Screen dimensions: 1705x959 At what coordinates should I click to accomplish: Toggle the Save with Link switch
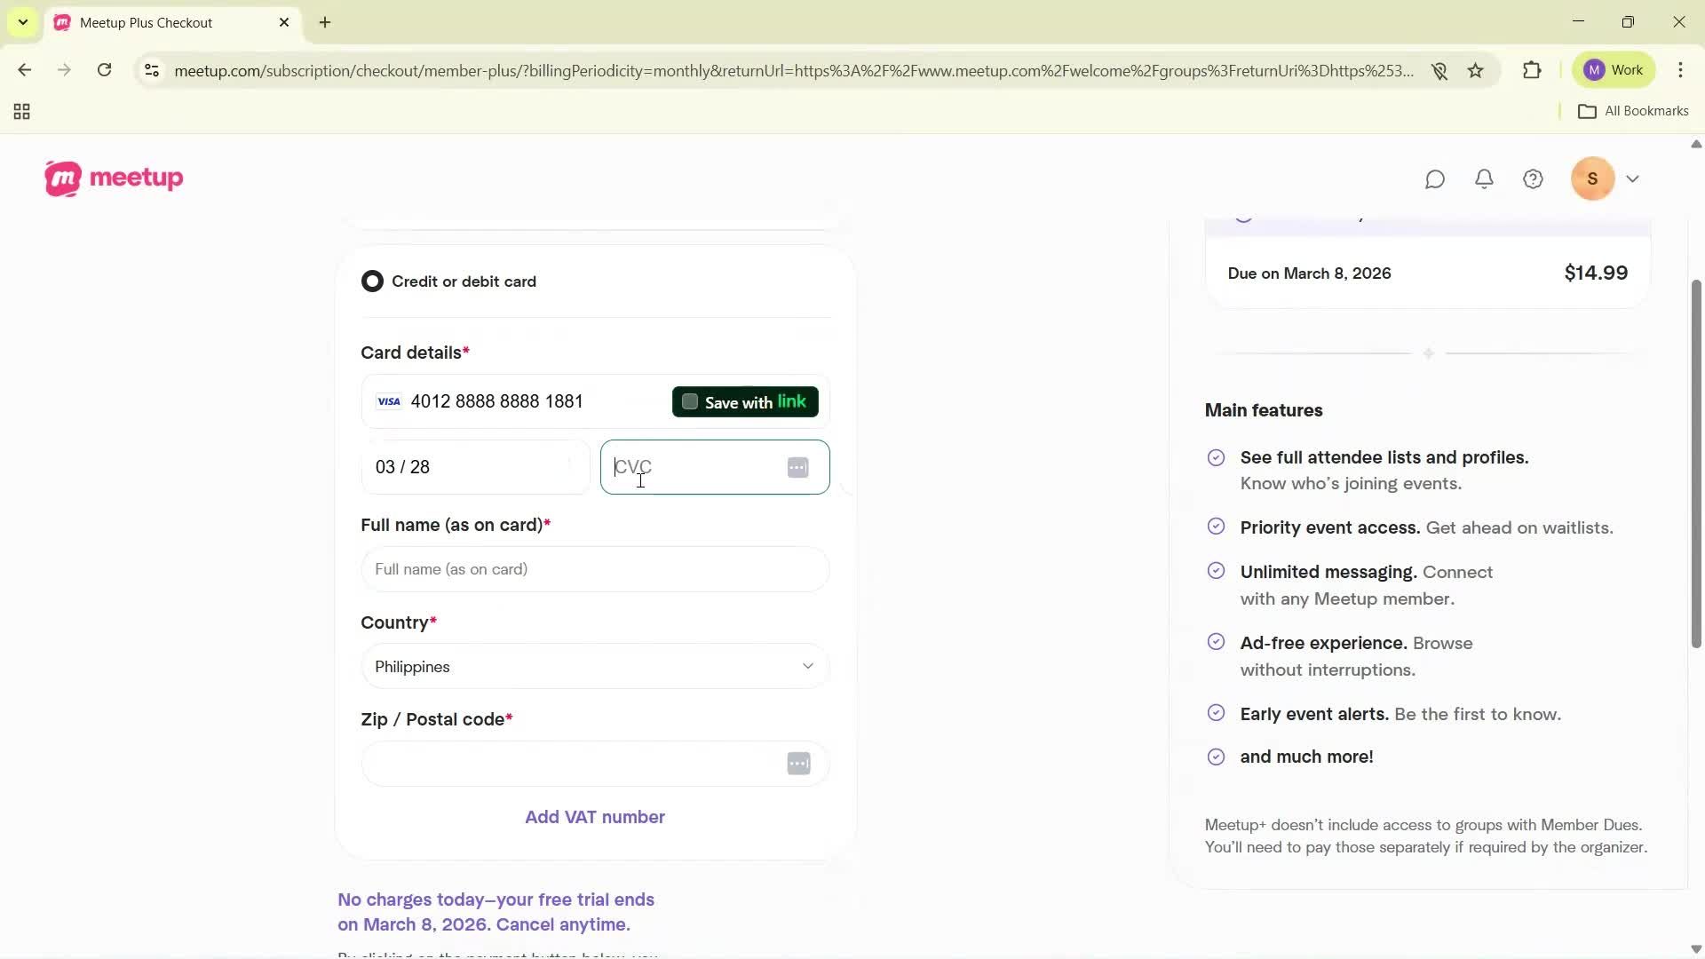point(689,401)
